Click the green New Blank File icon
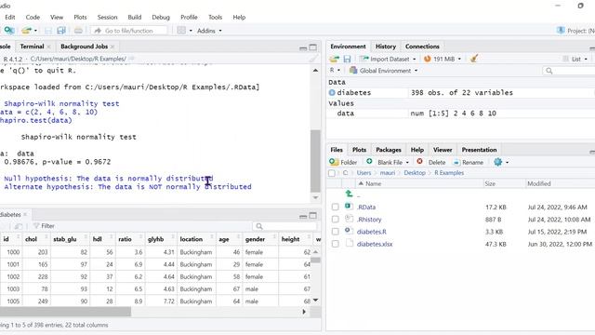Image resolution: width=595 pixels, height=335 pixels. (x=369, y=162)
